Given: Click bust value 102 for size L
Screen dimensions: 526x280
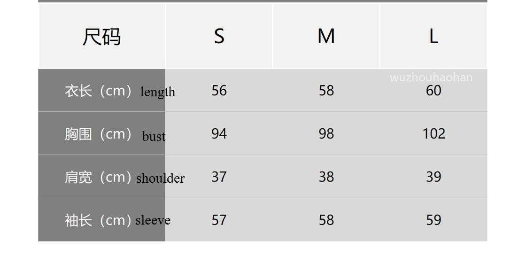Looking at the screenshot, I should pos(434,133).
